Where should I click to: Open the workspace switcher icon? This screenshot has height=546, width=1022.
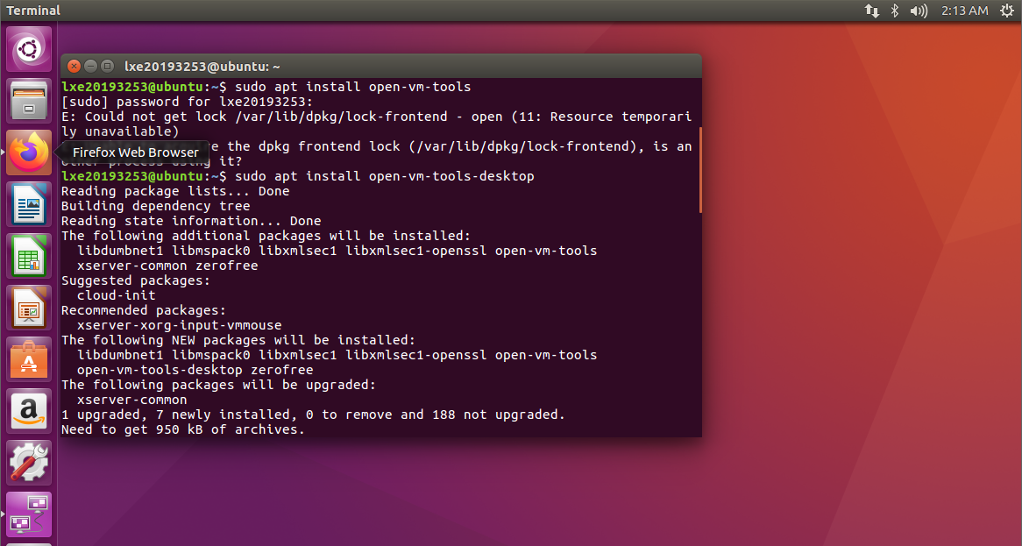coord(29,514)
